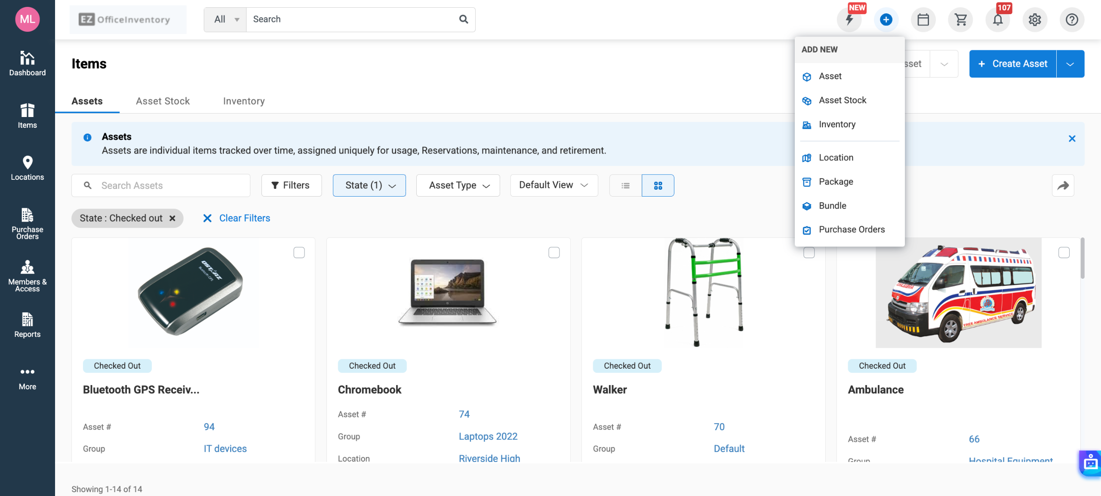Expand the Default View dropdown
1101x496 pixels.
pos(554,185)
